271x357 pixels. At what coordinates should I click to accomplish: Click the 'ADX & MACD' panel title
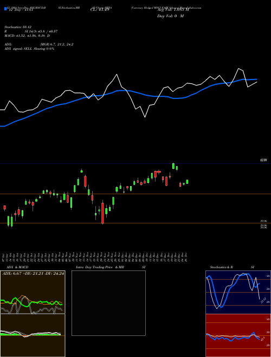tap(17, 267)
